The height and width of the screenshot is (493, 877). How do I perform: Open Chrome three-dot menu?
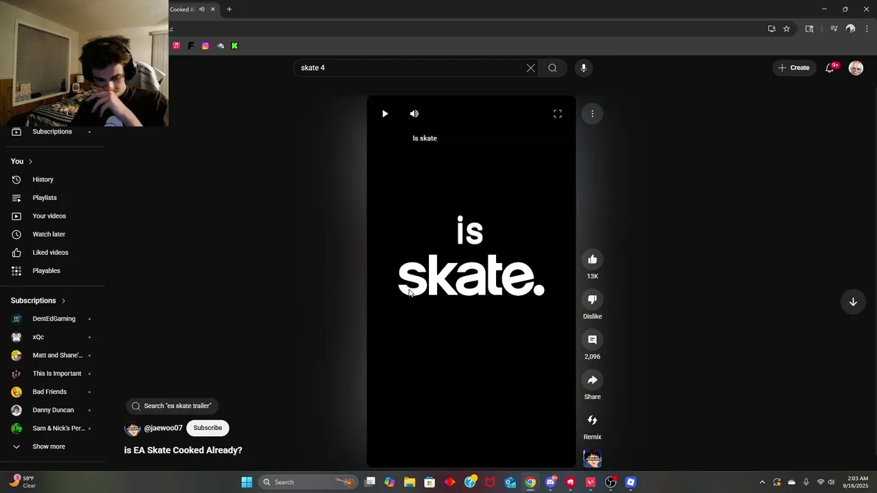click(x=867, y=29)
